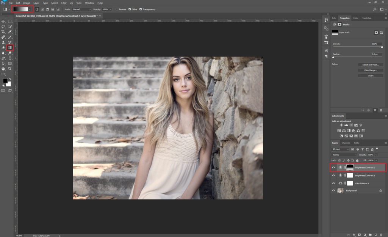Image resolution: width=388 pixels, height=237 pixels.
Task: Hide the Color Balance 1 layer
Action: point(333,183)
